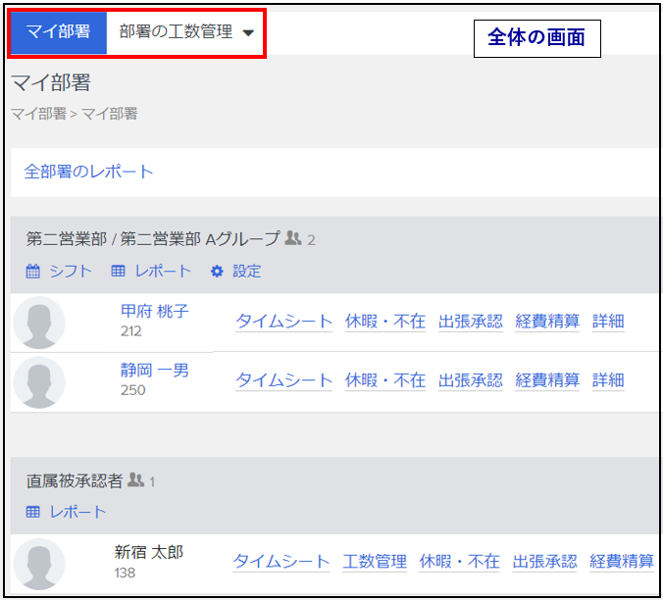663x600 pixels.
Task: Click 新宿 太郎's avatar picture
Action: point(39,564)
